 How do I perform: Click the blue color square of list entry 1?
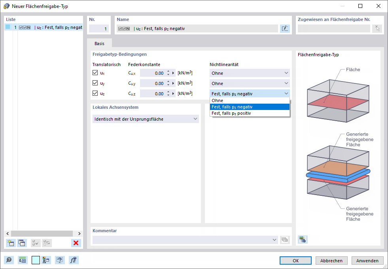pos(8,27)
